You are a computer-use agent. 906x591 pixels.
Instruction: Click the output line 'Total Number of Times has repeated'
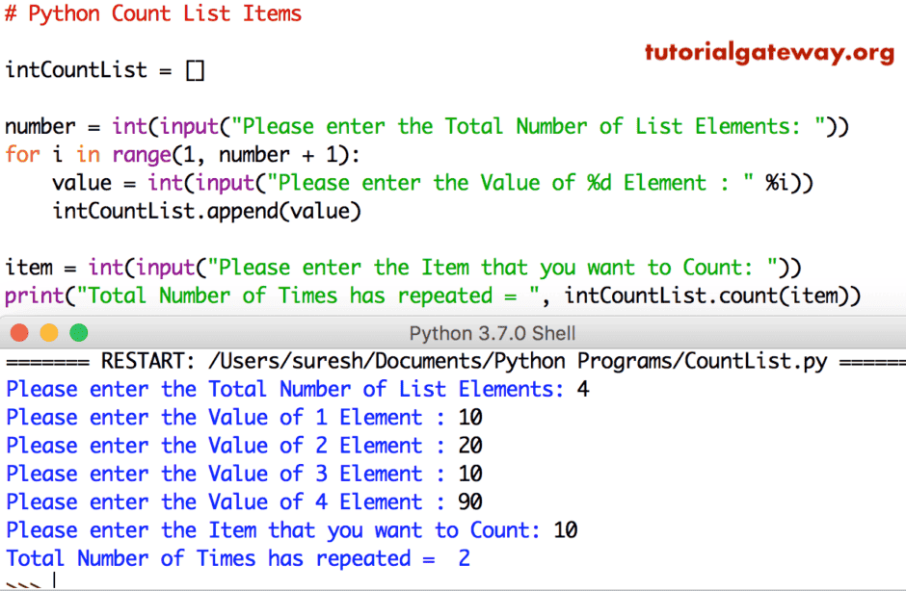point(236,558)
